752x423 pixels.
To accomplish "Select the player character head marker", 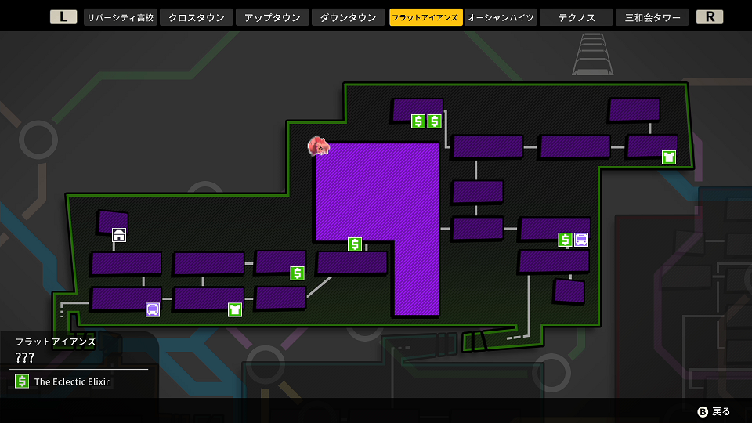I will (x=319, y=146).
